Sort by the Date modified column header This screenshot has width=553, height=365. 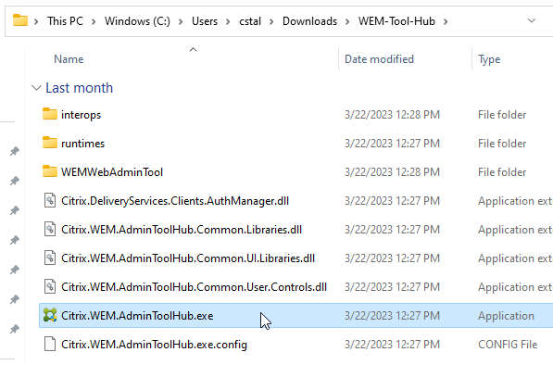379,59
